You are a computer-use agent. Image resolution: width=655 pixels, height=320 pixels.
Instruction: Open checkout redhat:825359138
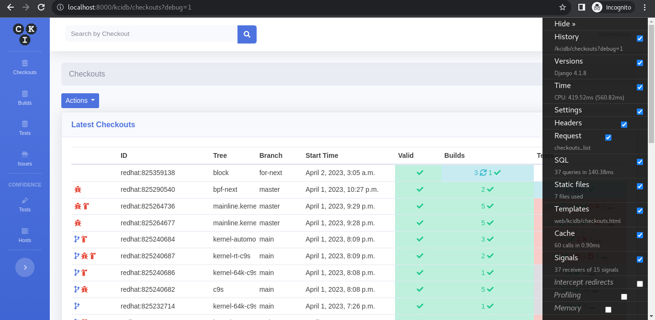coord(147,173)
